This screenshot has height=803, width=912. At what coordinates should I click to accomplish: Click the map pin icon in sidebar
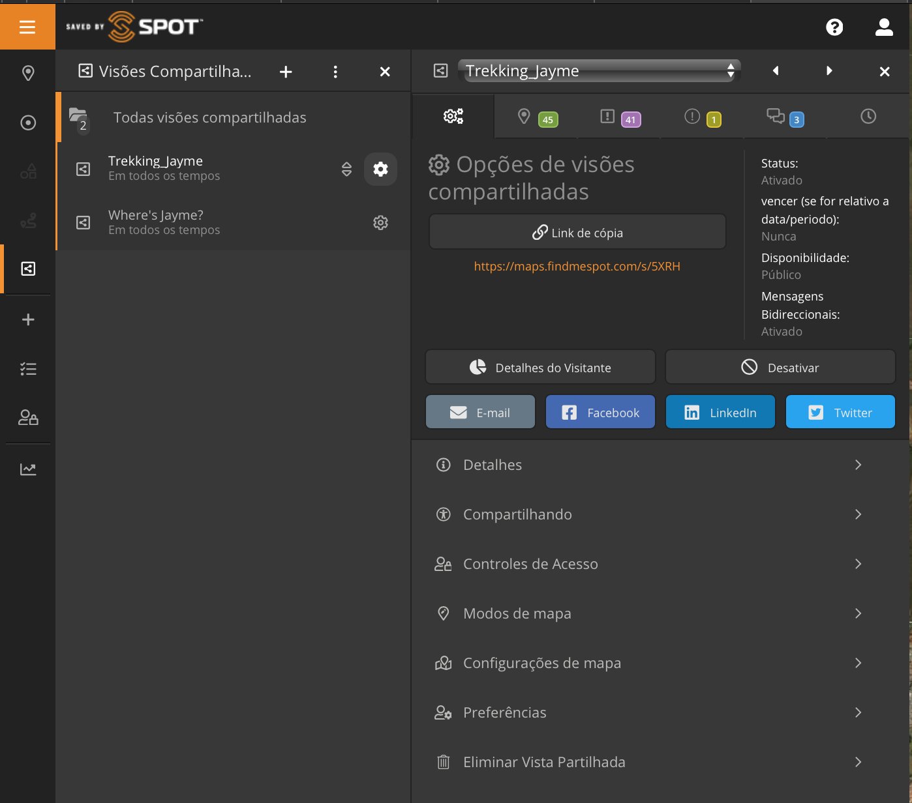28,73
